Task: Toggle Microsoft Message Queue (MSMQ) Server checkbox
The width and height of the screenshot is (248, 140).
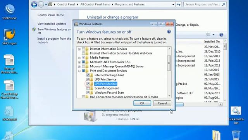Action: tap(83, 66)
